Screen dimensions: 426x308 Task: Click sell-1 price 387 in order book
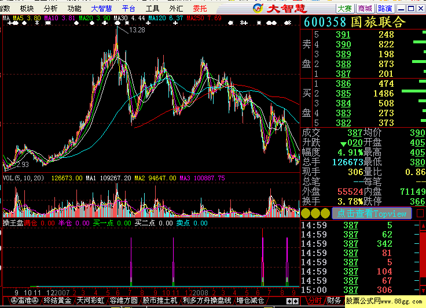pyautogui.click(x=343, y=74)
